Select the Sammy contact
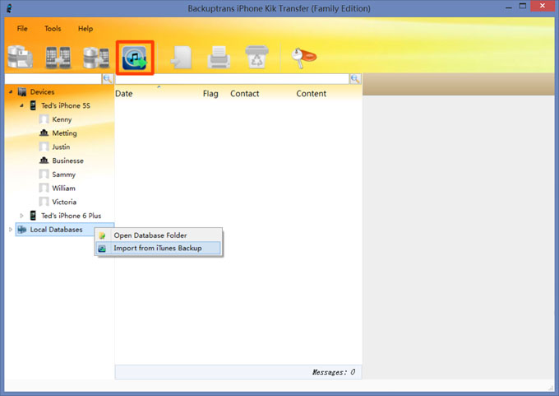The width and height of the screenshot is (559, 396). click(x=64, y=175)
